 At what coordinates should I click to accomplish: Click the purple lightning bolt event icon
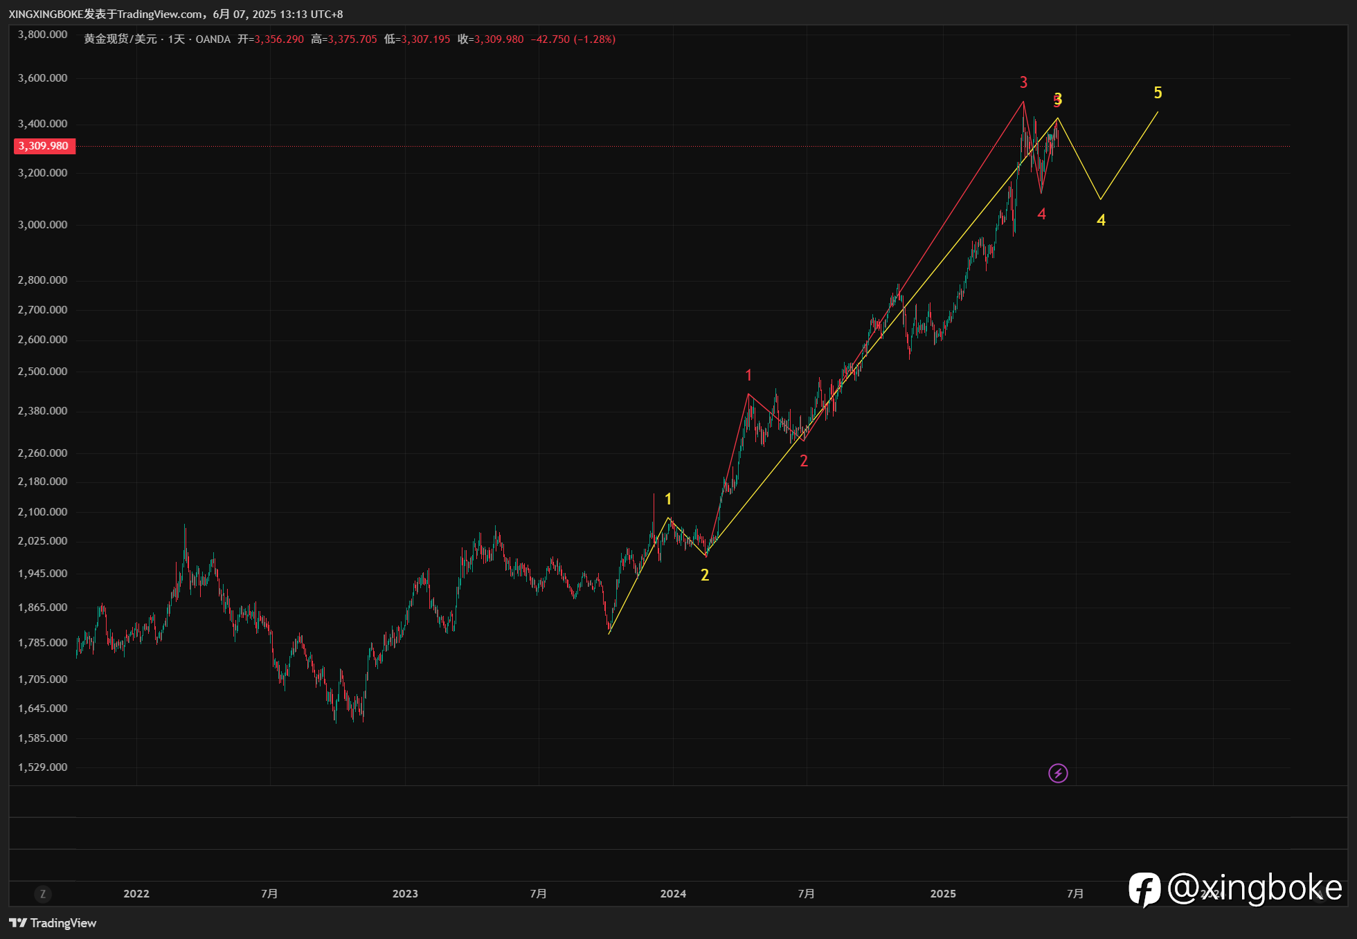tap(1057, 773)
